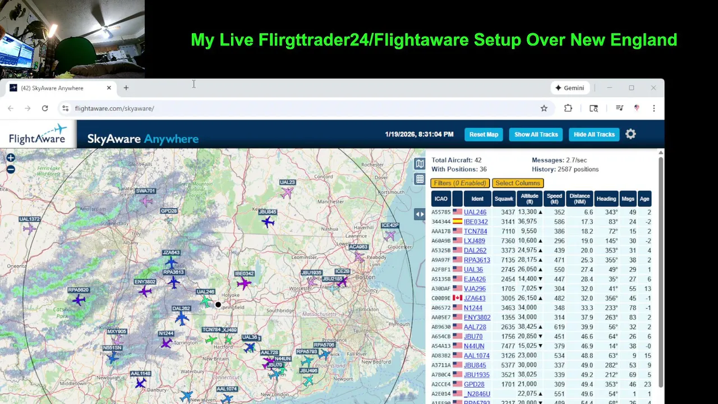
Task: Sort table by Heading column header
Action: pos(606,199)
